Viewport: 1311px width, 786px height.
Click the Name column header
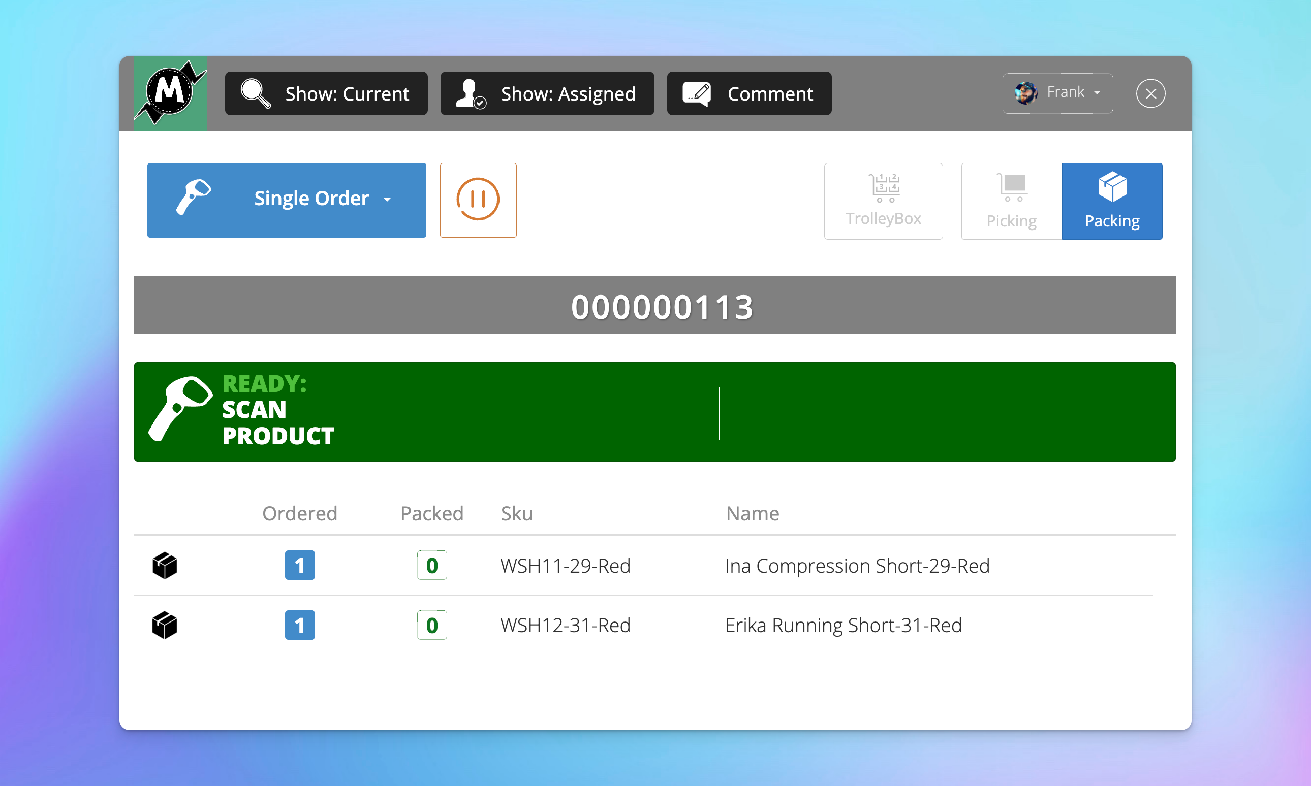tap(753, 513)
